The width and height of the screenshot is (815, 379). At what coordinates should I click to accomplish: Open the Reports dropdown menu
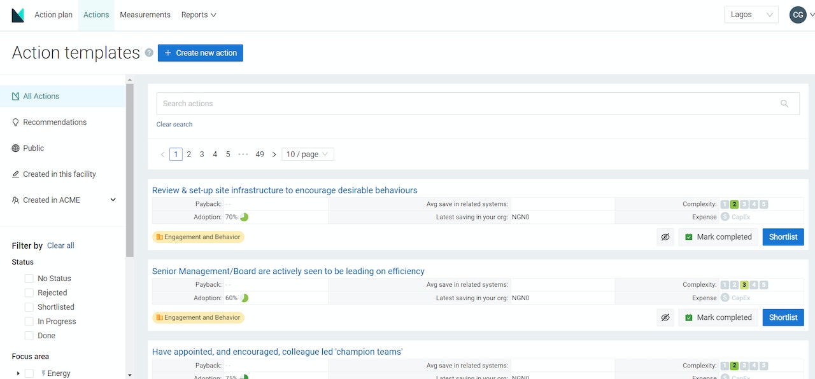click(x=199, y=15)
